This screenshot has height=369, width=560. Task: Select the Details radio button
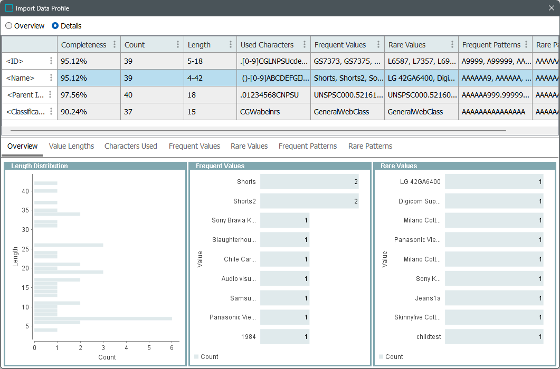click(55, 26)
